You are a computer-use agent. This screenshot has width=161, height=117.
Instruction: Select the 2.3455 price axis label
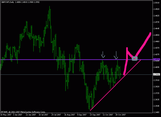click(x=156, y=112)
